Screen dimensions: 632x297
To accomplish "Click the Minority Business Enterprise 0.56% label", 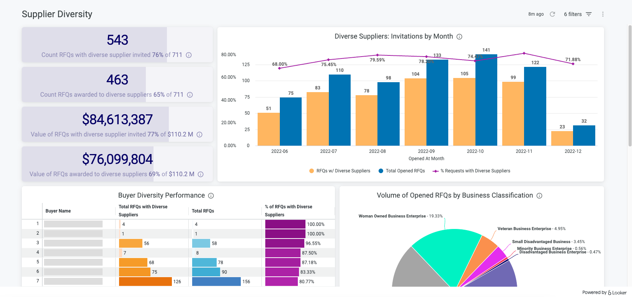I will (552, 248).
